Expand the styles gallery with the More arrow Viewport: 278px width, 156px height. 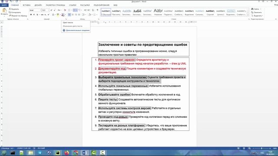pyautogui.click(x=248, y=15)
